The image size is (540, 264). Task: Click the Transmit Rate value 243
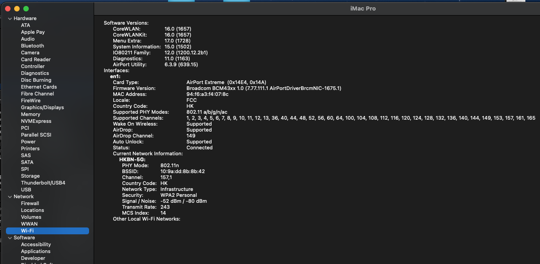(165, 207)
